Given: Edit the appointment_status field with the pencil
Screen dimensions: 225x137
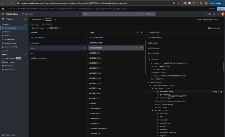Looking at the screenshot, I should (219, 92).
